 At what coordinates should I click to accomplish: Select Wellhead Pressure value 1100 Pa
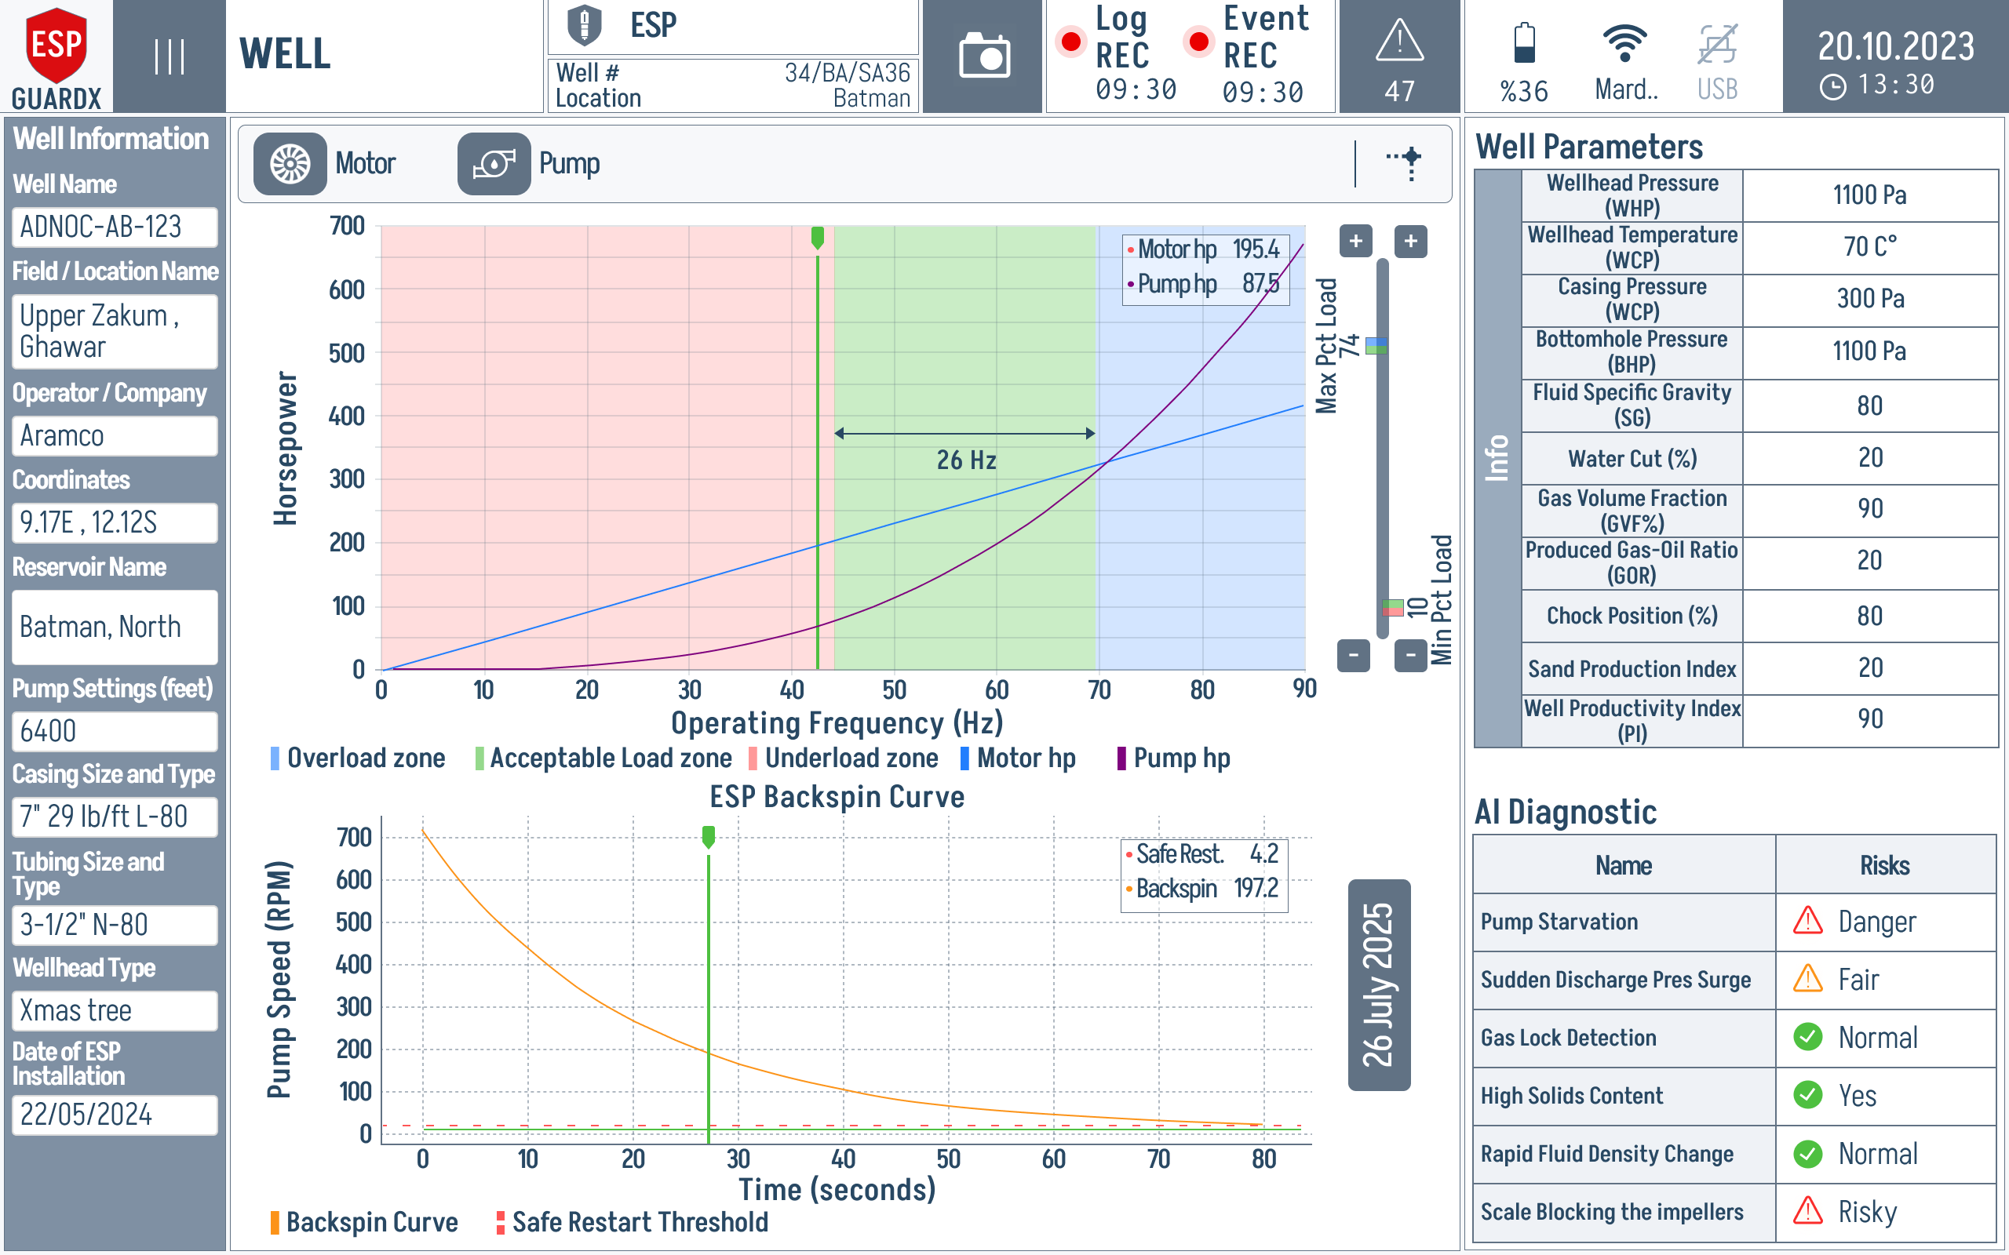1869,196
